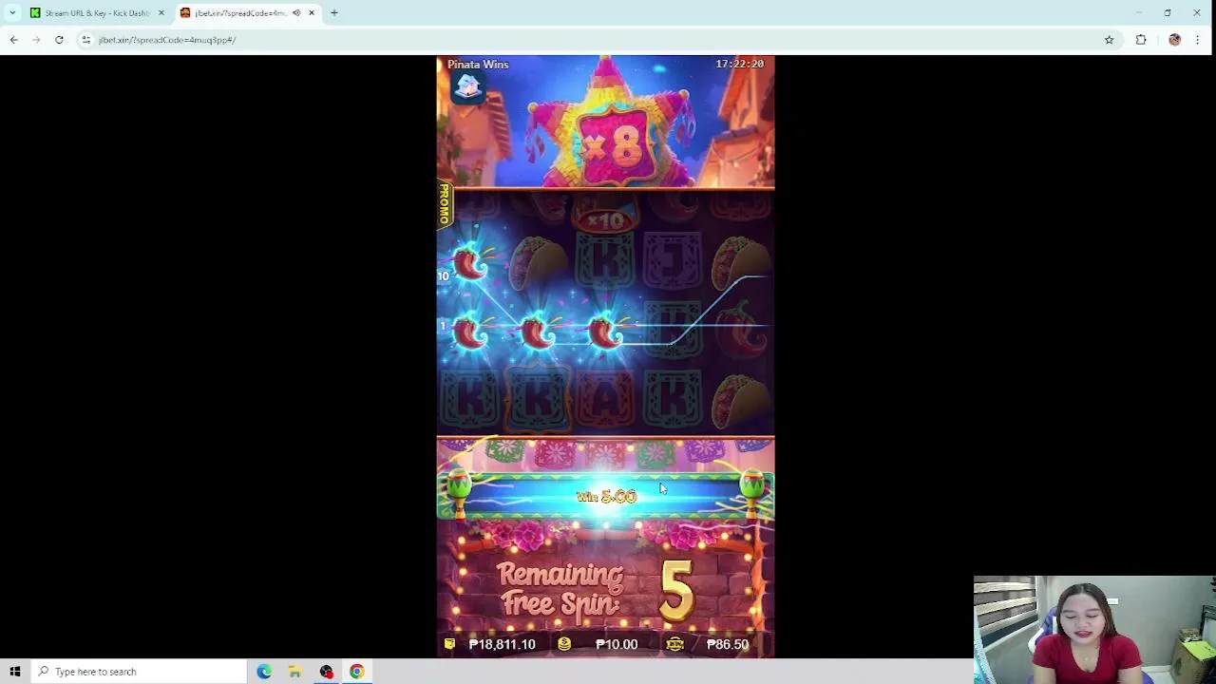Screen dimensions: 1216x684
Task: Click the balance amount ₱18,811.10
Action: [x=502, y=644]
